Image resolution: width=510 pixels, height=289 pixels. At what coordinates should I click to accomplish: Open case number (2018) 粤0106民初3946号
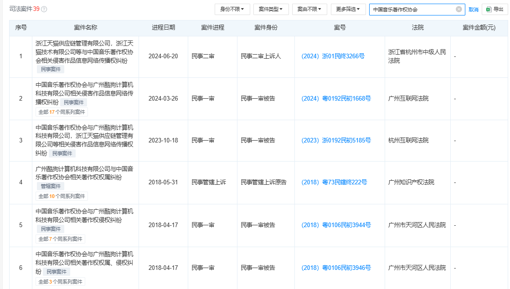click(x=336, y=268)
